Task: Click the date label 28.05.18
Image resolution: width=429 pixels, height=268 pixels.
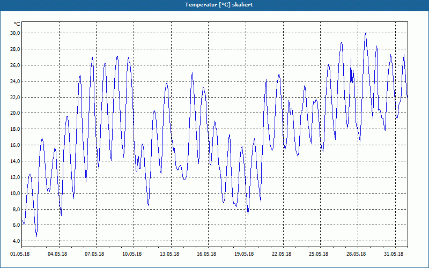Action: click(356, 254)
